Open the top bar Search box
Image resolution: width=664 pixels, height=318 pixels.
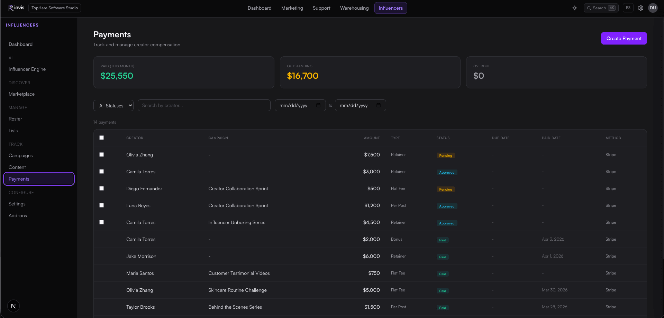601,8
